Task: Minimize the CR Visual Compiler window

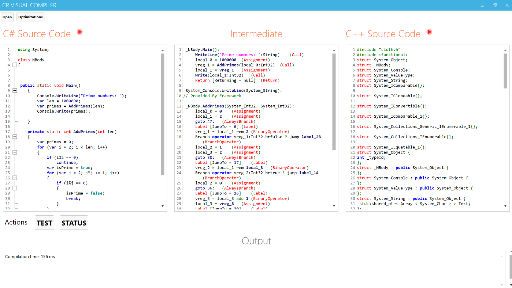Action: pyautogui.click(x=482, y=5)
